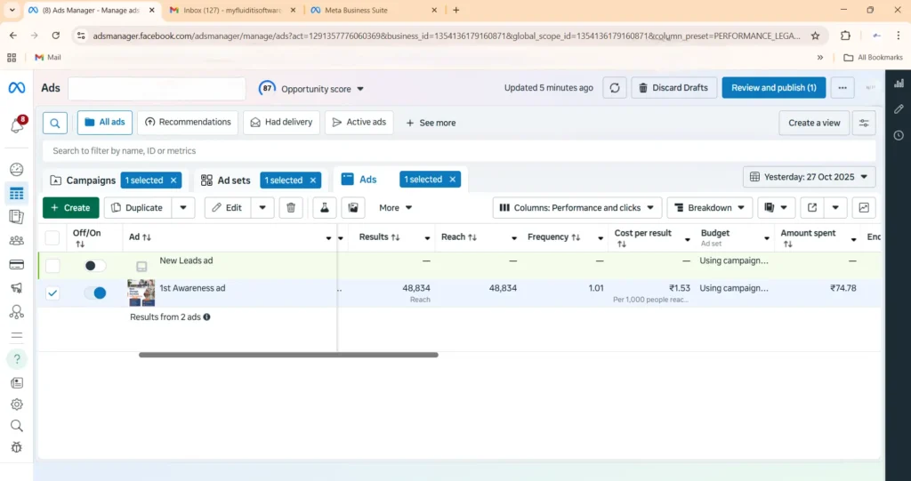This screenshot has width=911, height=481.
Task: Open the news feed icon below Help
Action: point(17,382)
